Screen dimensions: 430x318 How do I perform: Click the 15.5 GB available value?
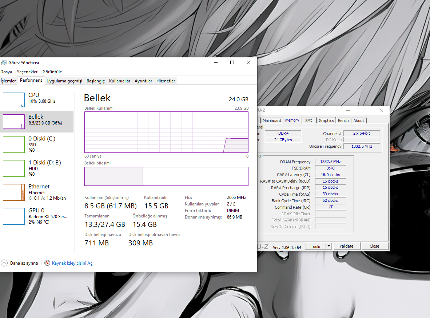coord(156,206)
